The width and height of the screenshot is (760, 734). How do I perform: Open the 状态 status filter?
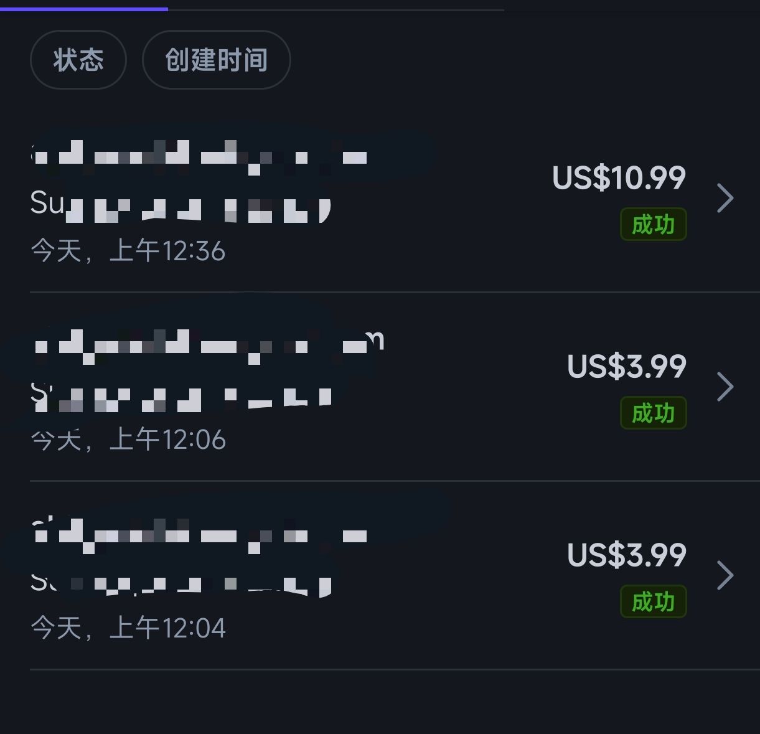(78, 60)
